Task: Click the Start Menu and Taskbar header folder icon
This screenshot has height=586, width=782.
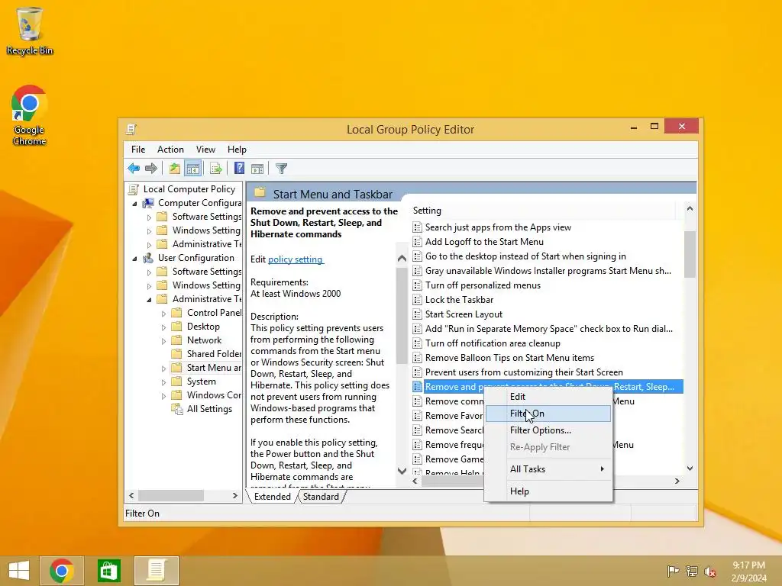Action: click(x=260, y=193)
